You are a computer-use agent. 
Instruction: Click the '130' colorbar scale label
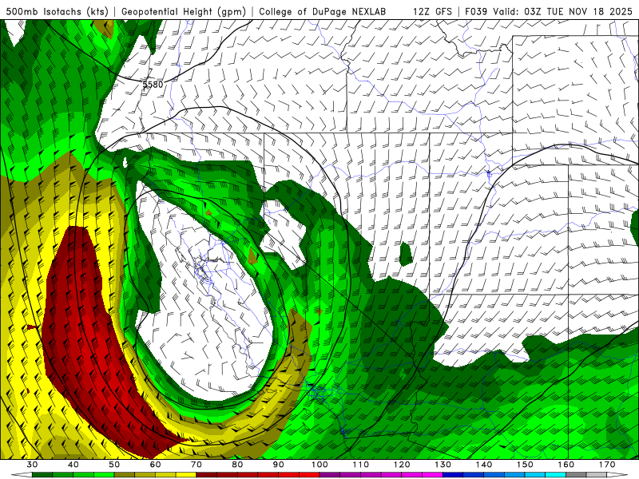point(443,465)
